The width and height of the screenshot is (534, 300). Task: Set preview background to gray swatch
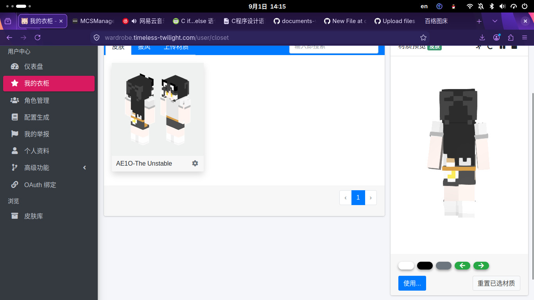[x=444, y=266]
